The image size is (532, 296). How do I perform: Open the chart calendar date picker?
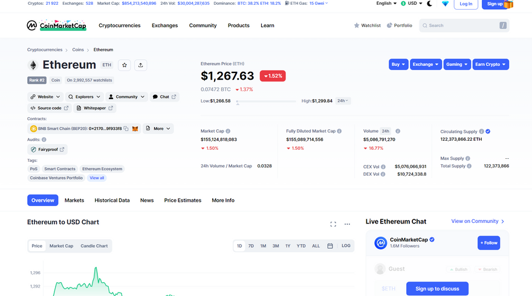(330, 246)
